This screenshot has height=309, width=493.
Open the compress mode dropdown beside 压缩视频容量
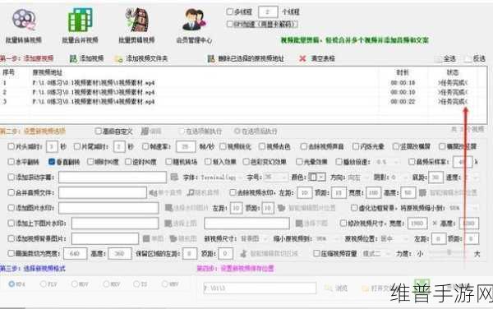click(x=376, y=253)
